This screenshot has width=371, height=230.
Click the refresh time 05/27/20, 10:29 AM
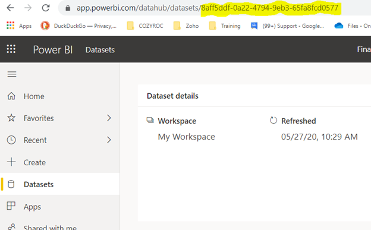point(319,137)
